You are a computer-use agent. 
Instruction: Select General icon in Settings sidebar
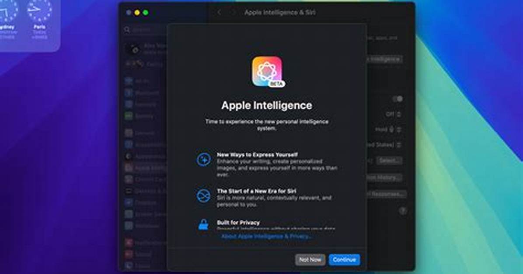tap(129, 133)
